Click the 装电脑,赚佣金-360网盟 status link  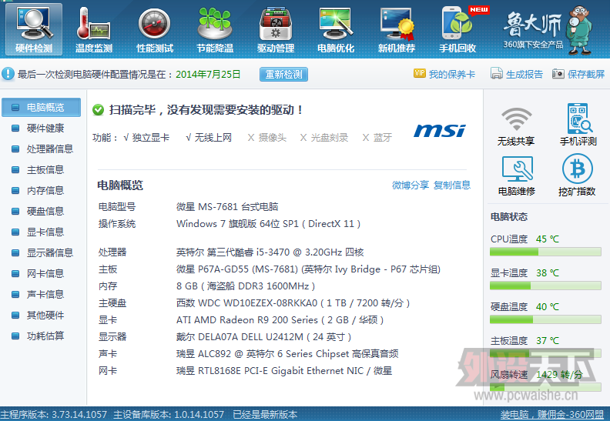coord(552,415)
